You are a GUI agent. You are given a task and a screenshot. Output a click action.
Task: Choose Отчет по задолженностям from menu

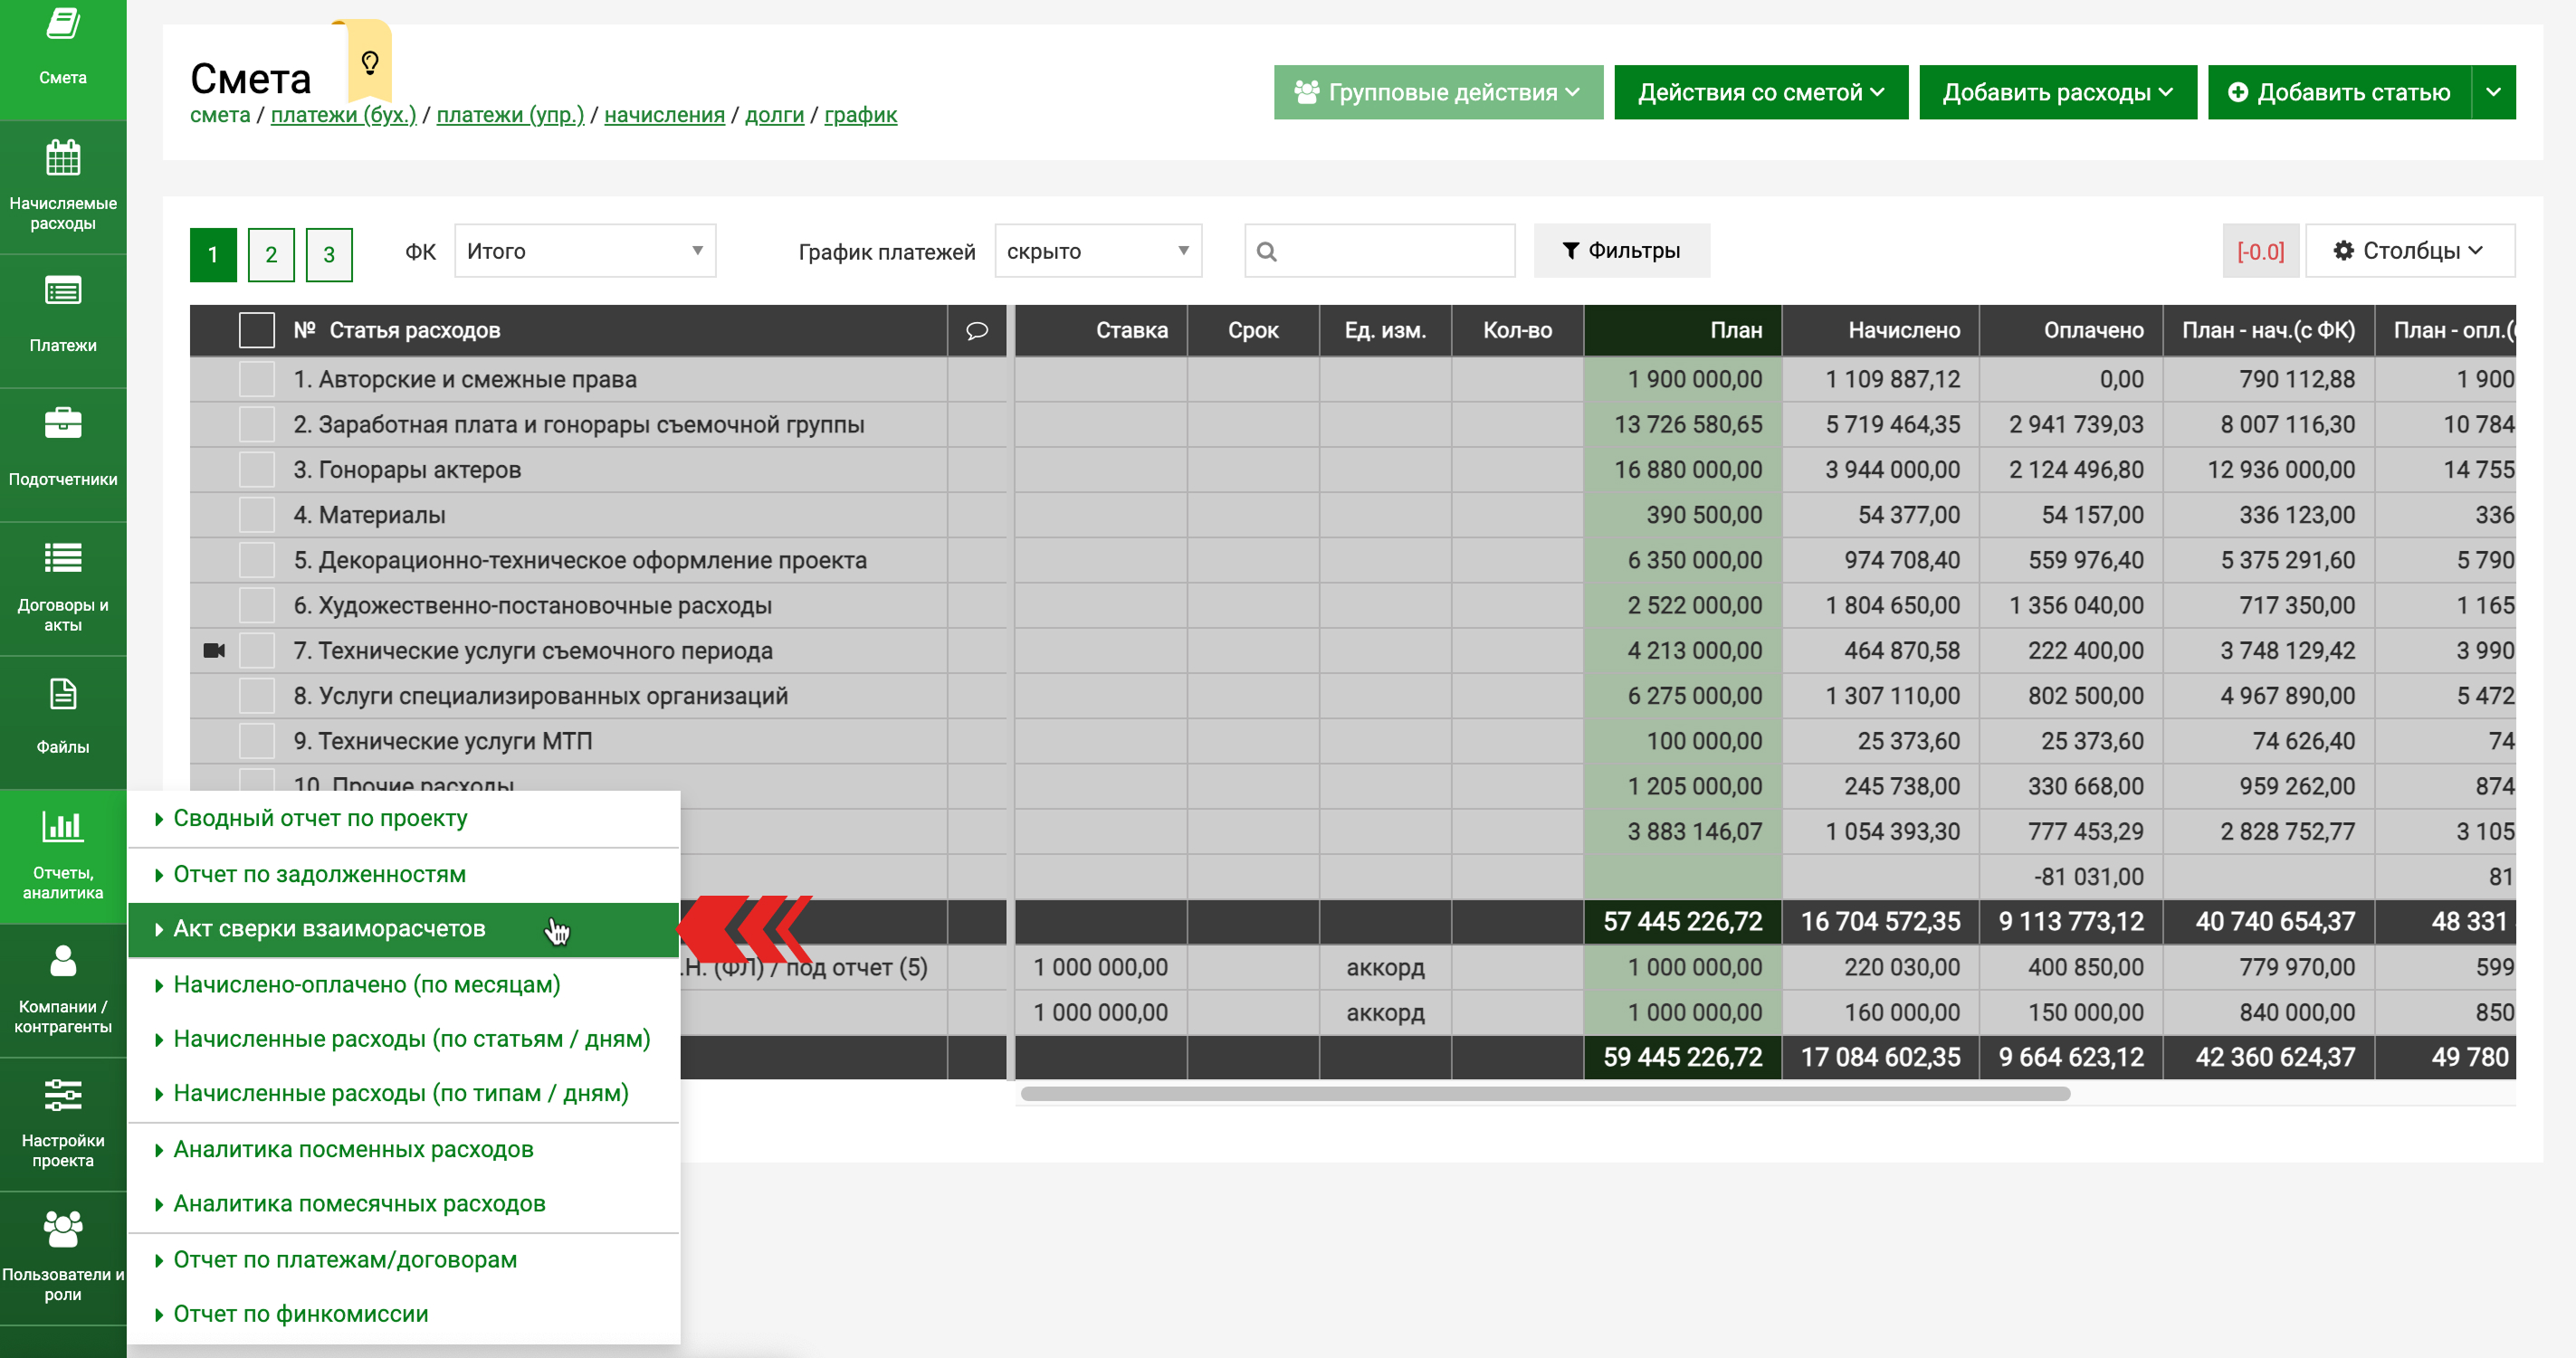click(319, 874)
